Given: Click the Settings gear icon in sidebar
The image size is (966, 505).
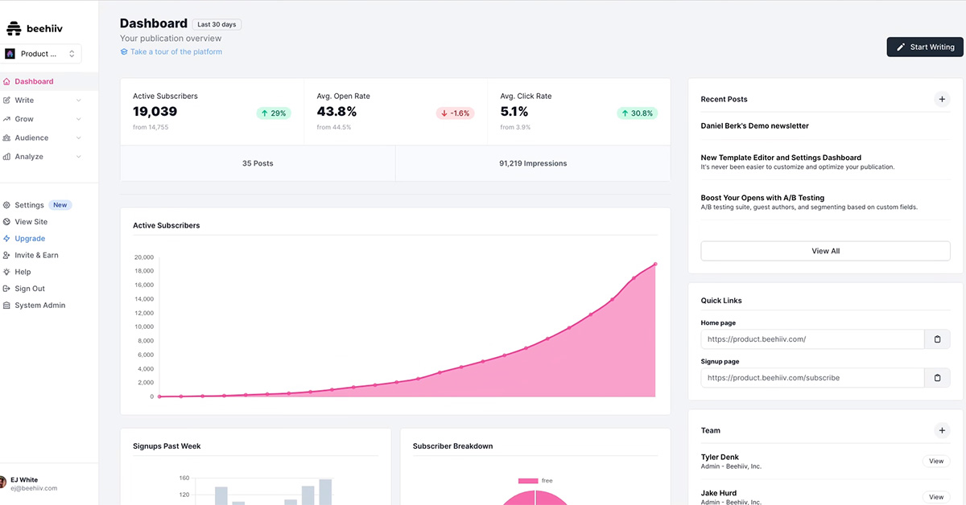Looking at the screenshot, I should click(7, 205).
